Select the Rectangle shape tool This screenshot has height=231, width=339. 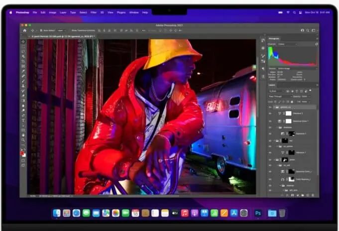click(x=23, y=130)
